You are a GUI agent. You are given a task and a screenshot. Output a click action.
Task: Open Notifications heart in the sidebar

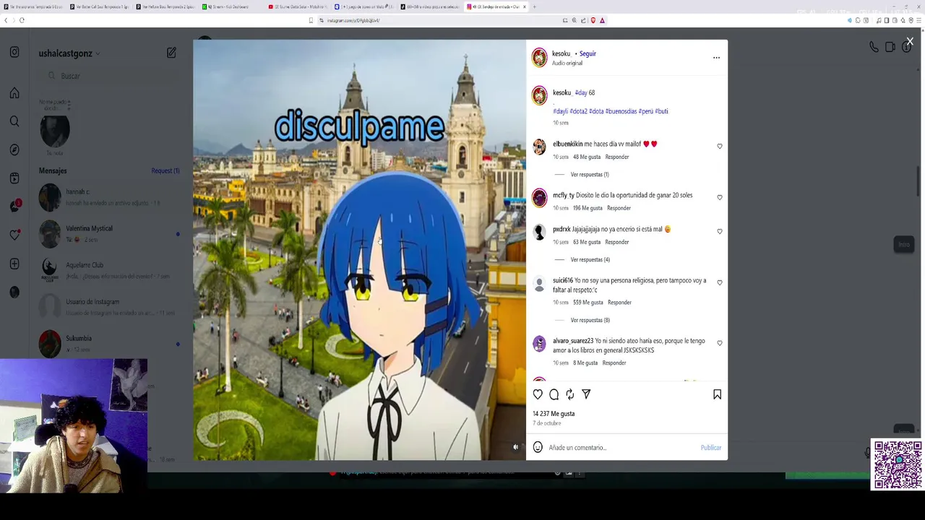coord(14,235)
